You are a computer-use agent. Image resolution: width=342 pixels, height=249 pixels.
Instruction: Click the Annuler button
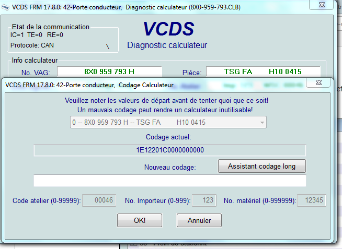(x=199, y=220)
